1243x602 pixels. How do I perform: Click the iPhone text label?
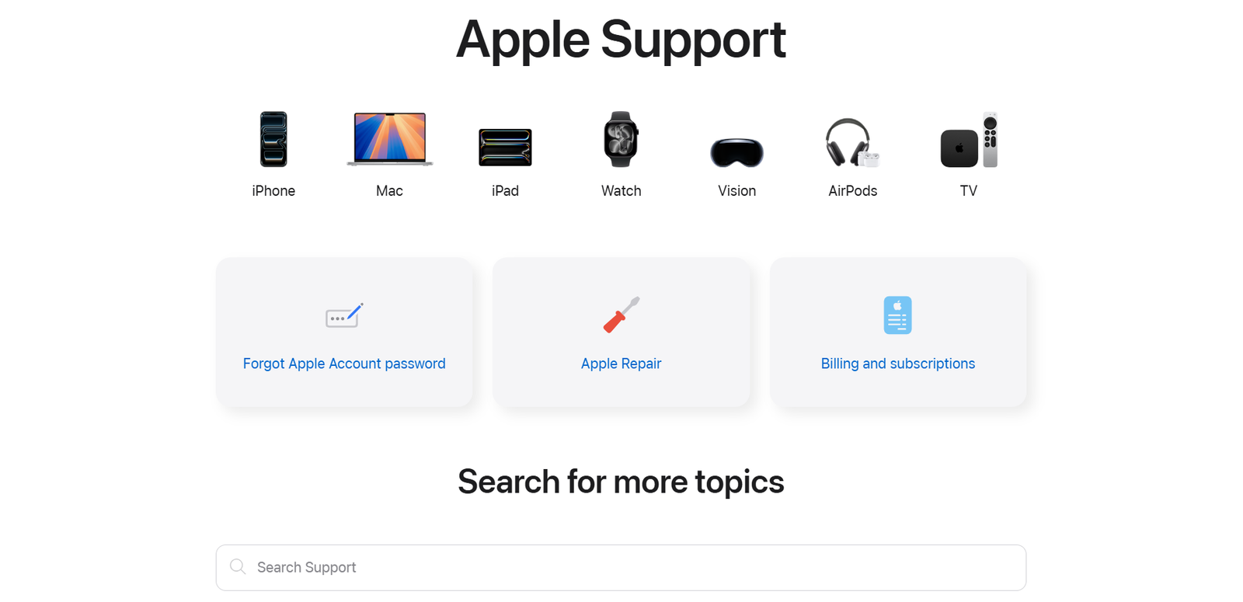pyautogui.click(x=273, y=191)
